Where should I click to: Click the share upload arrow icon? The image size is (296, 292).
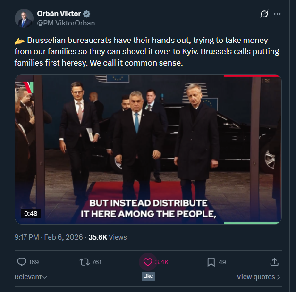(x=274, y=262)
